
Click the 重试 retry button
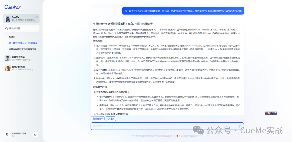(111, 119)
